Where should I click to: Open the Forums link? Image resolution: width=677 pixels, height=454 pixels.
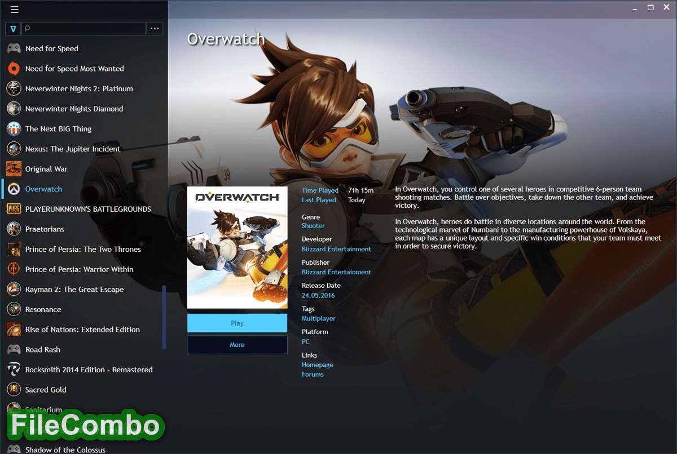313,375
